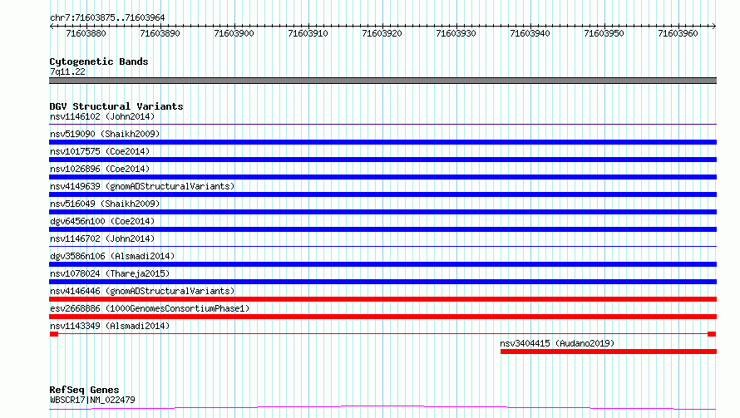This screenshot has height=418, width=740.
Task: Click ruler position 71603900
Action: coord(234,33)
